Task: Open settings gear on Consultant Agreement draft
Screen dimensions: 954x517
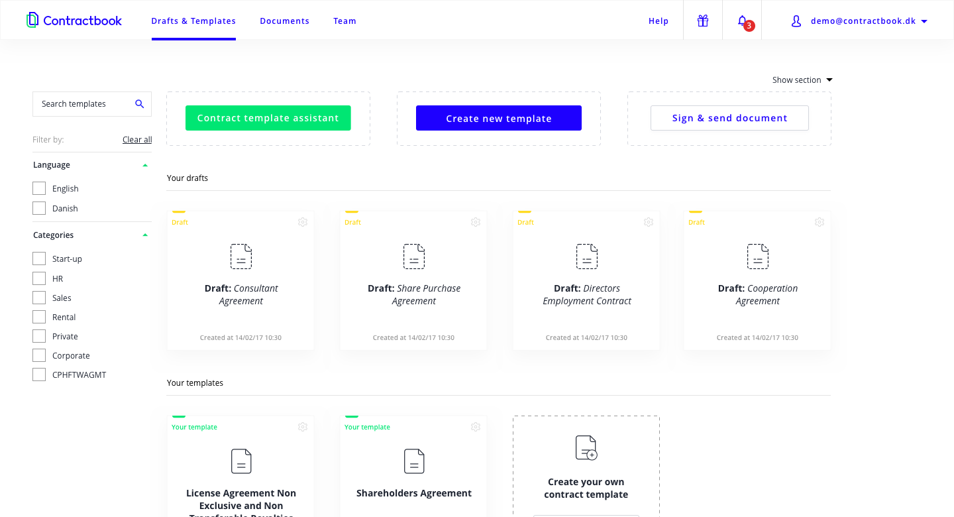Action: point(303,222)
